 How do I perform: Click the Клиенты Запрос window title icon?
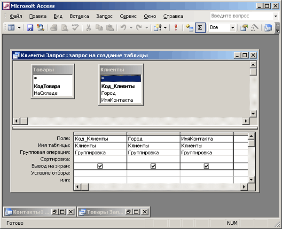pos(16,55)
